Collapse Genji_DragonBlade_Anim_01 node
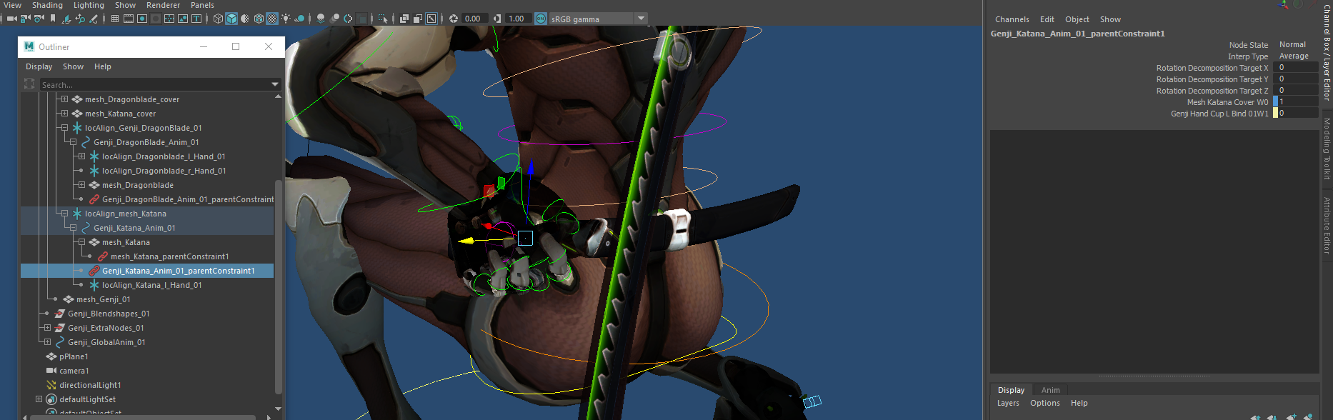This screenshot has height=420, width=1333. coord(73,142)
